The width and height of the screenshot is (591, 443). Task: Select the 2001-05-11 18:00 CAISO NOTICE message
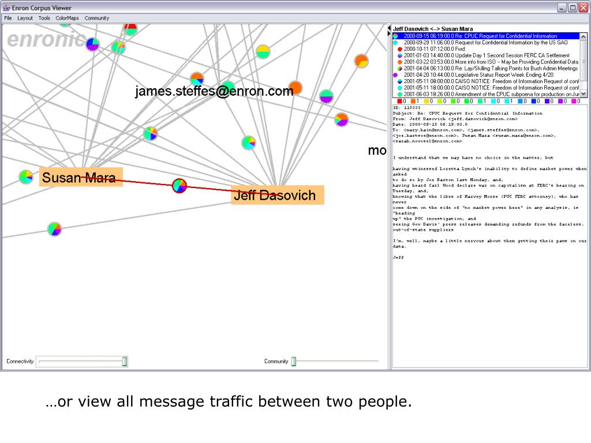[486, 88]
